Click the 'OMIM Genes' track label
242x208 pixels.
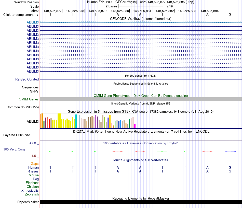click(x=29, y=99)
